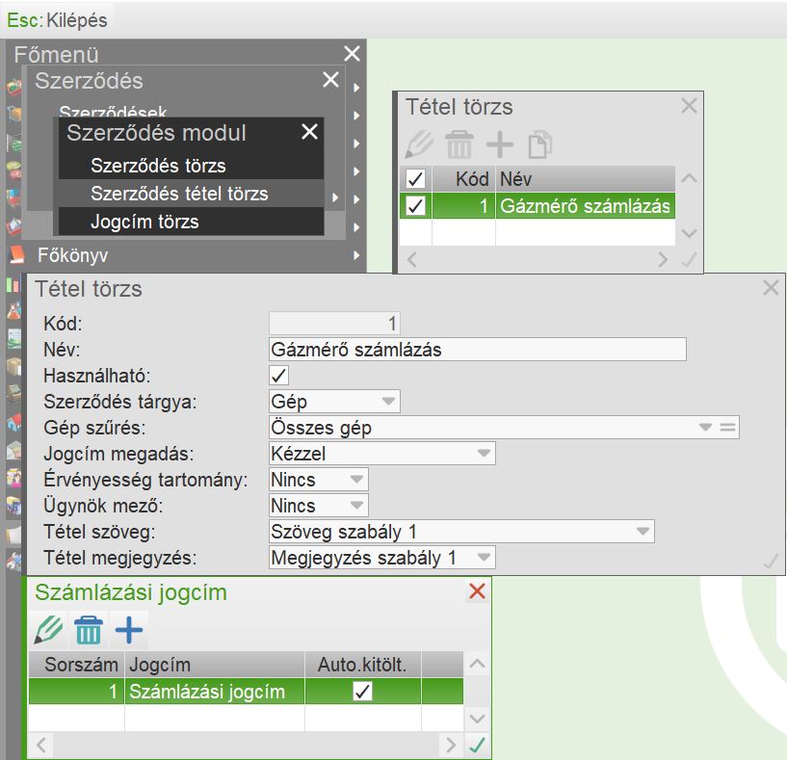Click scroll-down arrow in Számlázási jogcím table
This screenshot has width=787, height=760.
coord(477,719)
